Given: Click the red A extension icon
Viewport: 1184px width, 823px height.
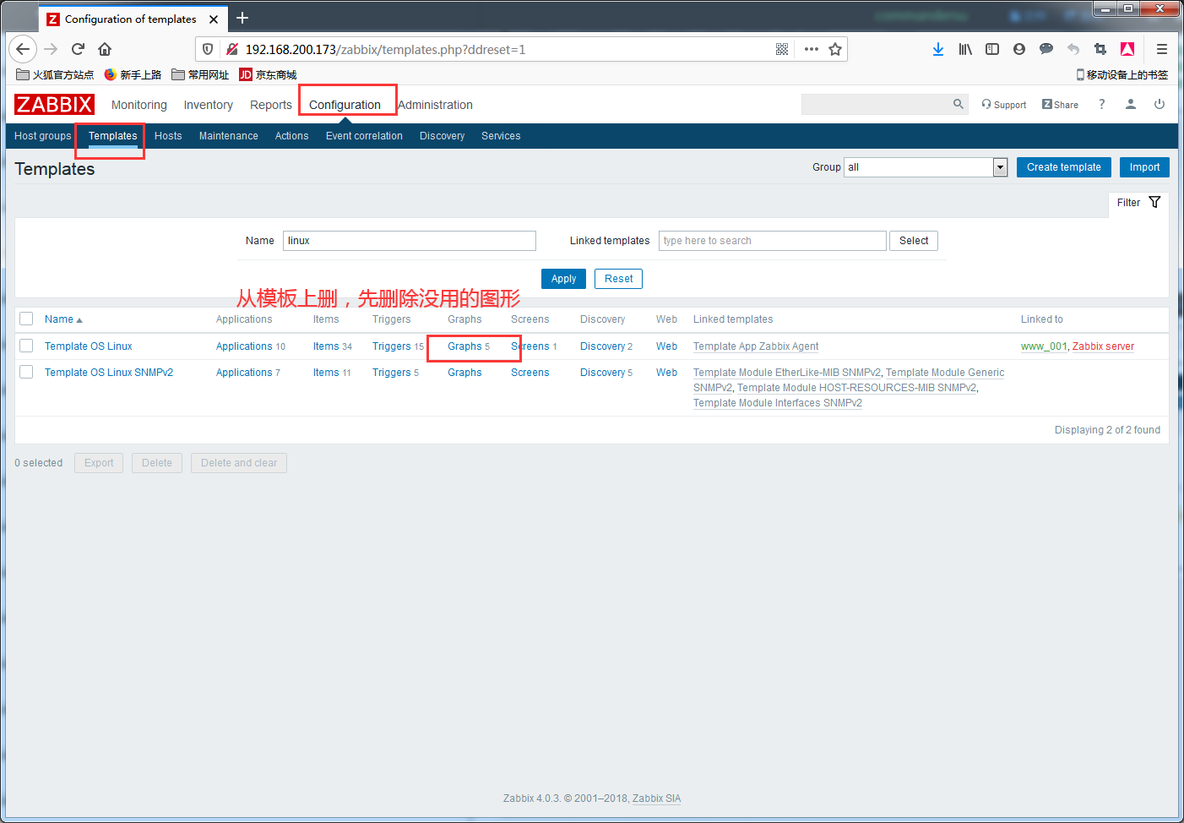Looking at the screenshot, I should [x=1127, y=49].
